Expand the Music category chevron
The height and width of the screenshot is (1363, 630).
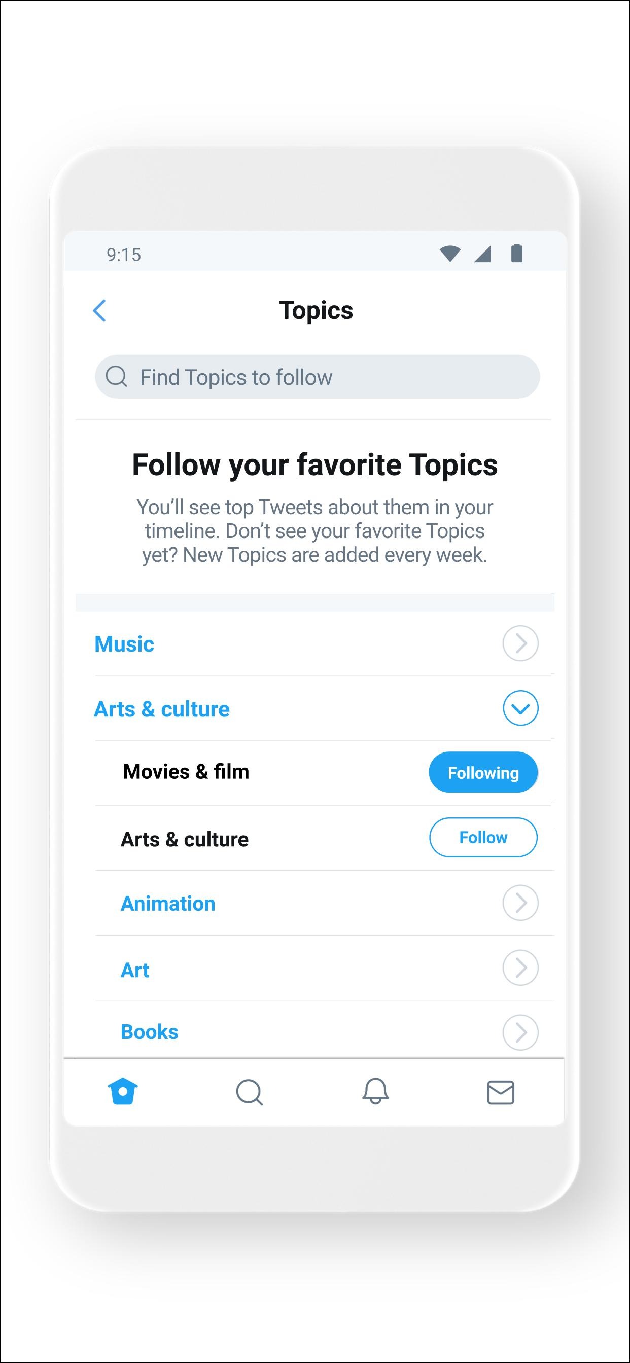tap(520, 643)
